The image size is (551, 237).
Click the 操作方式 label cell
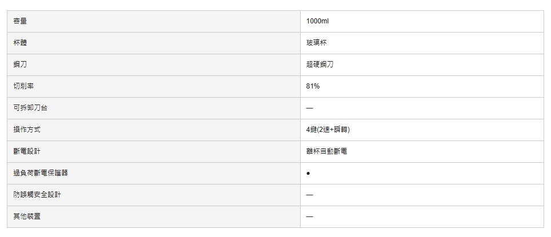tap(154, 130)
